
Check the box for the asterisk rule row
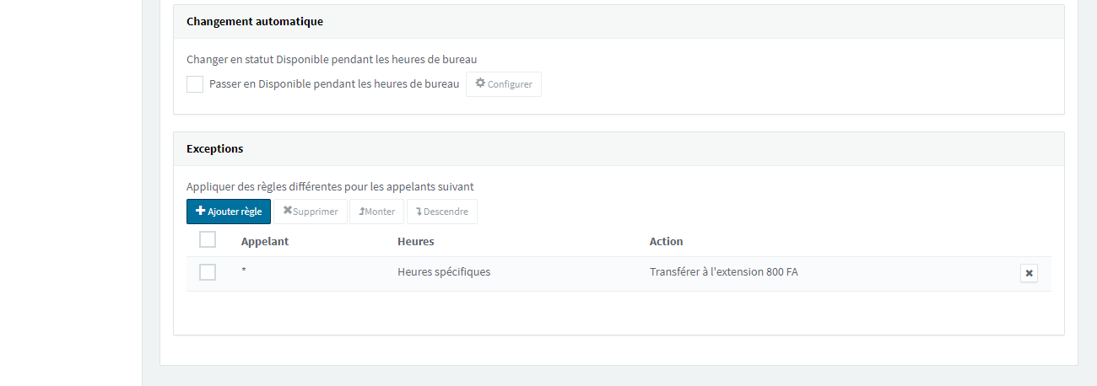point(208,272)
